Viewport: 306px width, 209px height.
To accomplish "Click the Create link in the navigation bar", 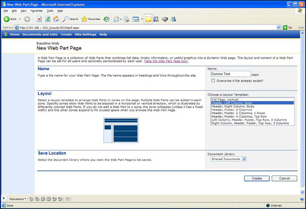I will [x=66, y=35].
